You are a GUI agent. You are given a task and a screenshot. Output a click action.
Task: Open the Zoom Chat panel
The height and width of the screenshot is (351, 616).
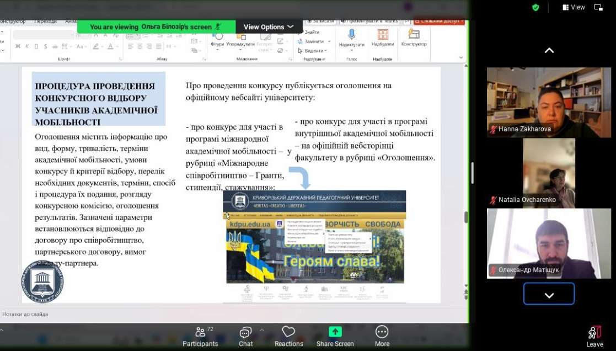click(245, 337)
